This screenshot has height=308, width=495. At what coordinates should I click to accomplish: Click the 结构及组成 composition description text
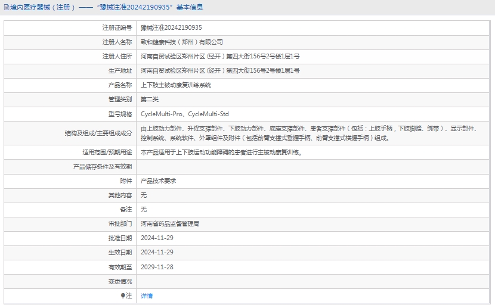310,133
